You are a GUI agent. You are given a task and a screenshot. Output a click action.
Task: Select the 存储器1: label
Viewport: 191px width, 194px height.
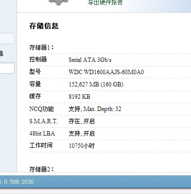point(42,48)
